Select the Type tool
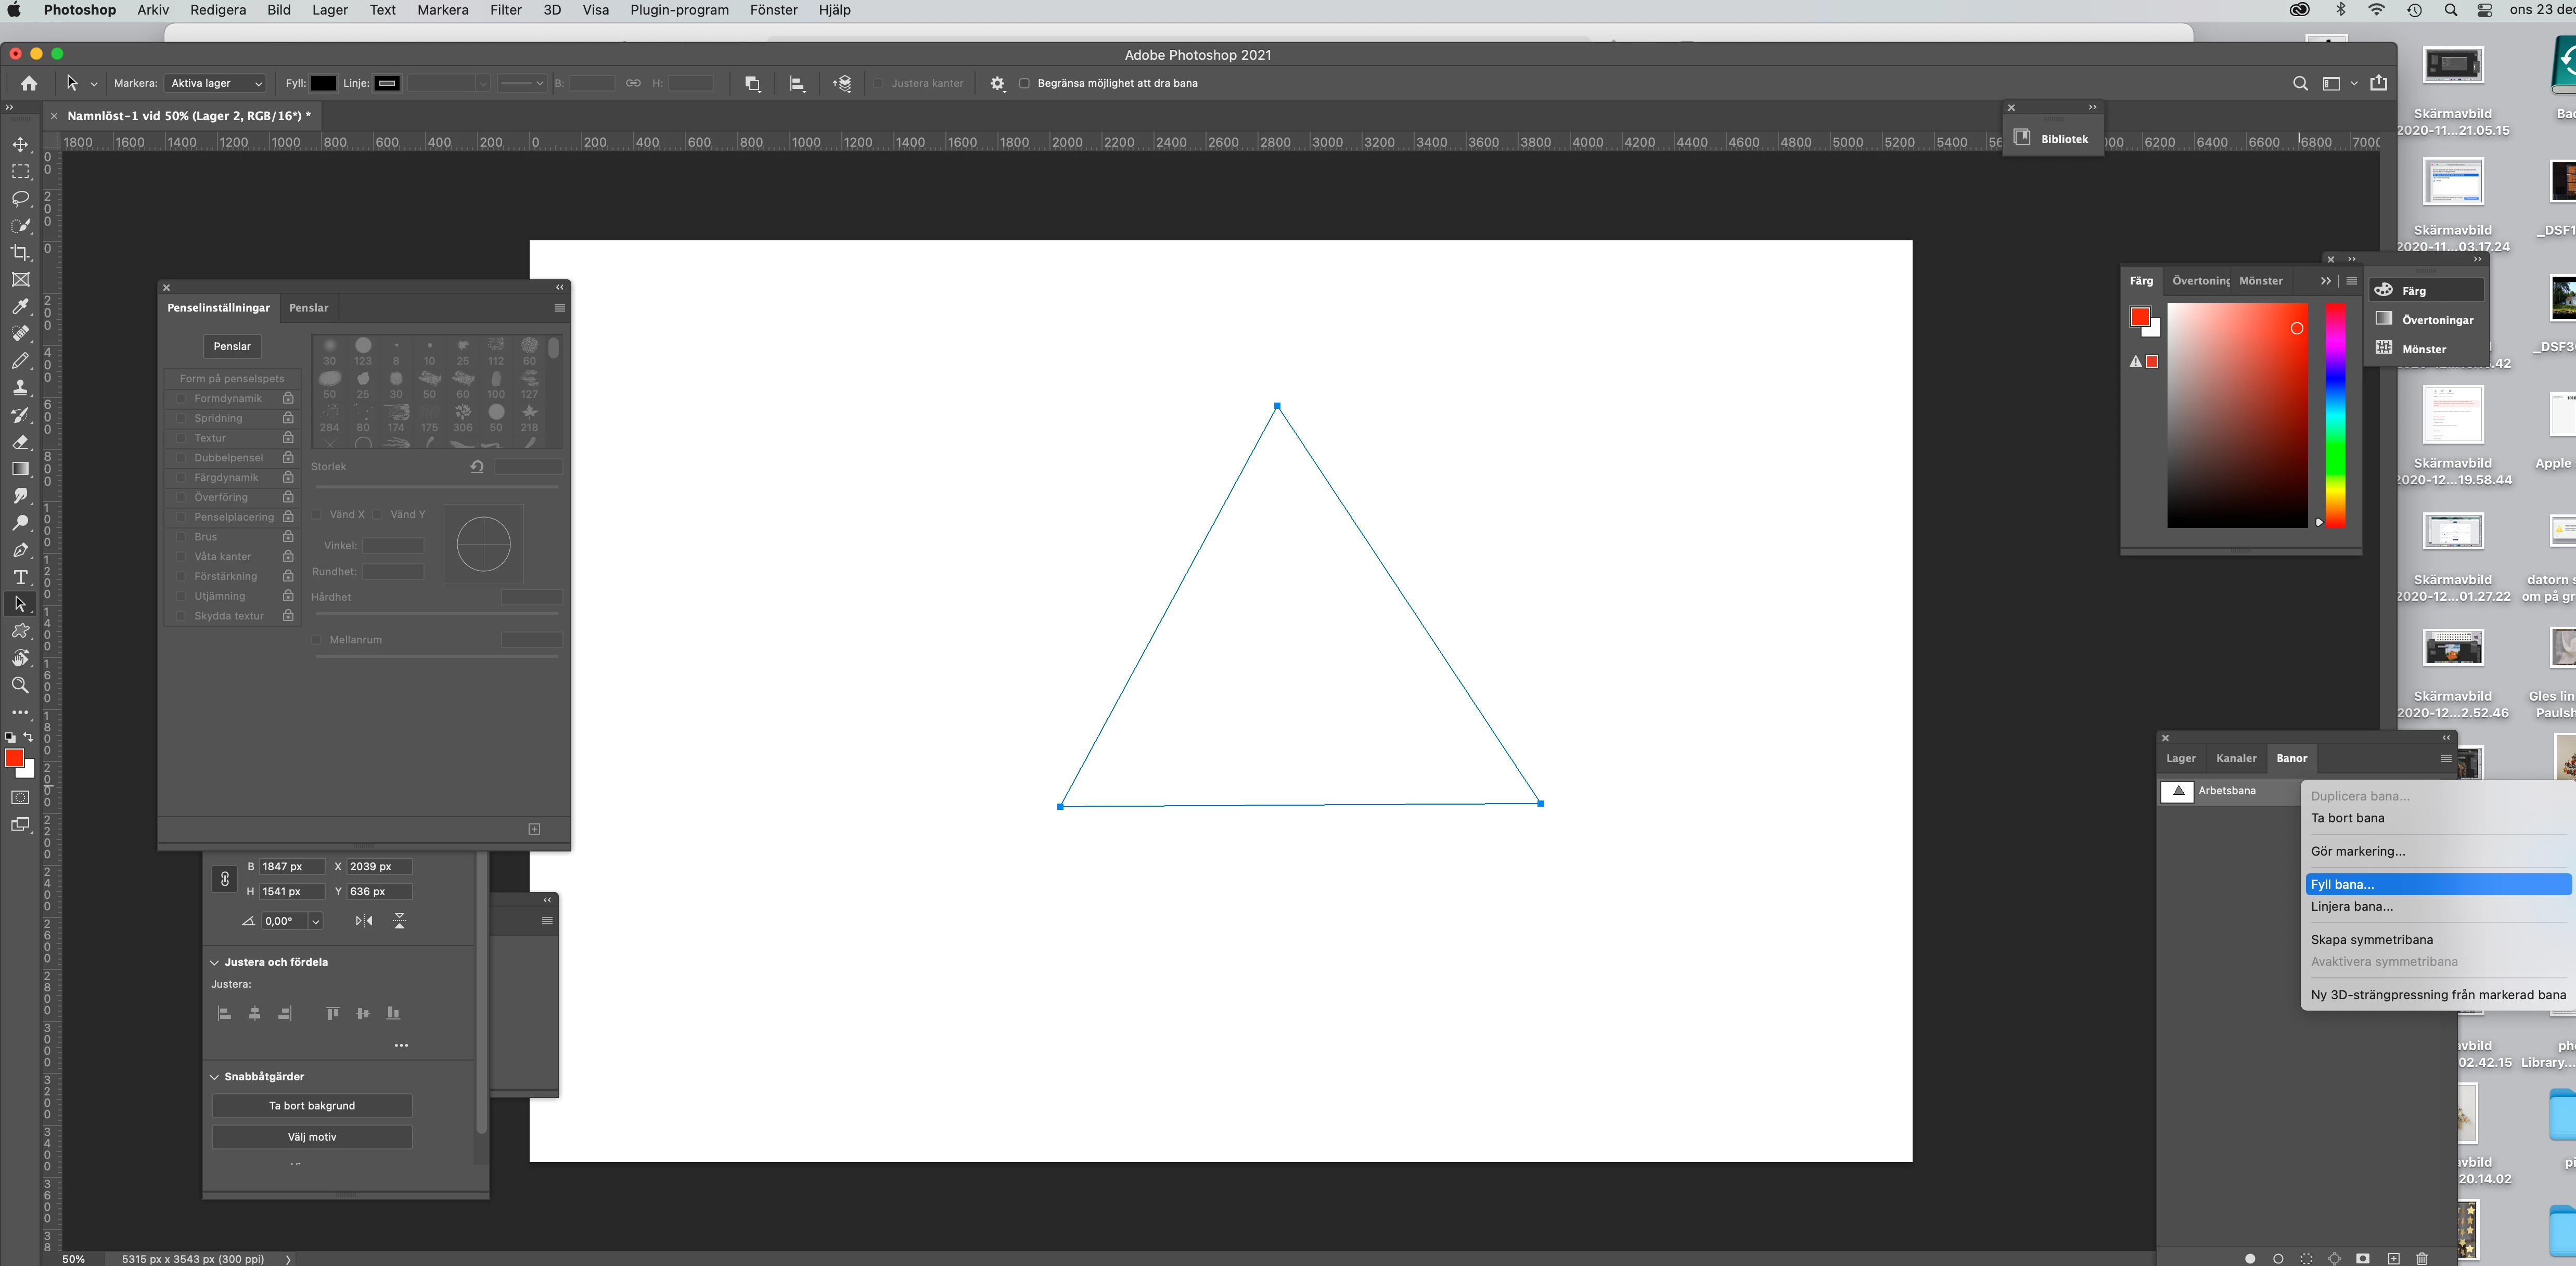The width and height of the screenshot is (2576, 1266). click(x=20, y=577)
